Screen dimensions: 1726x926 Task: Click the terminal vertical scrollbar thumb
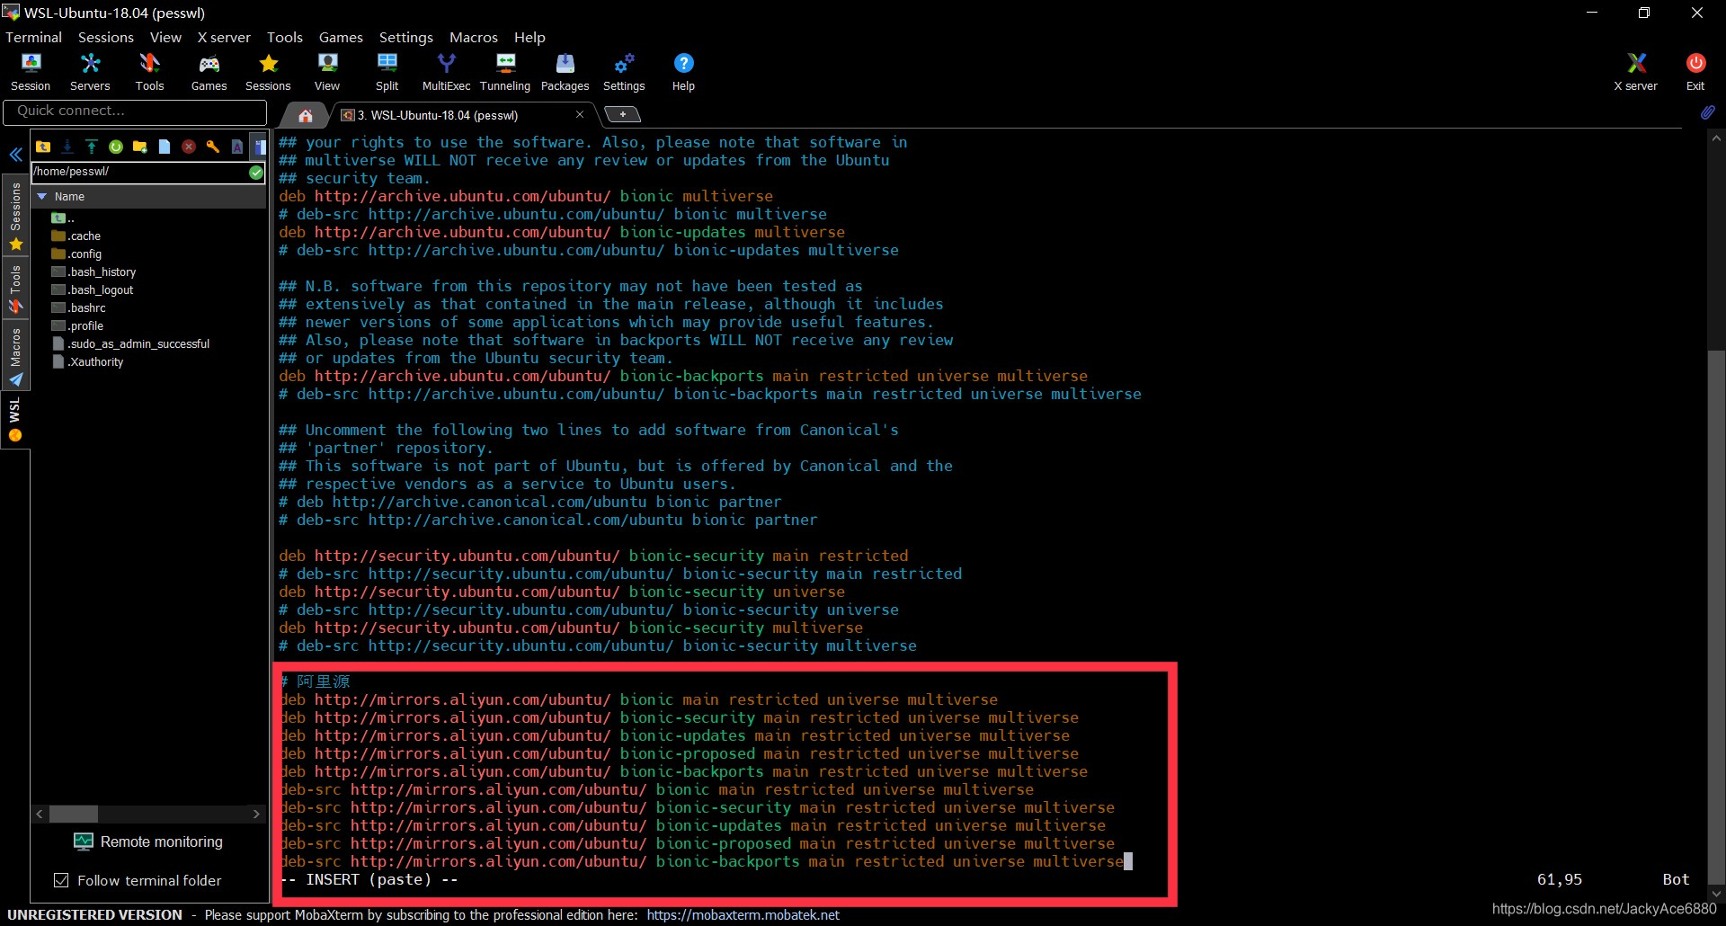(x=1716, y=616)
